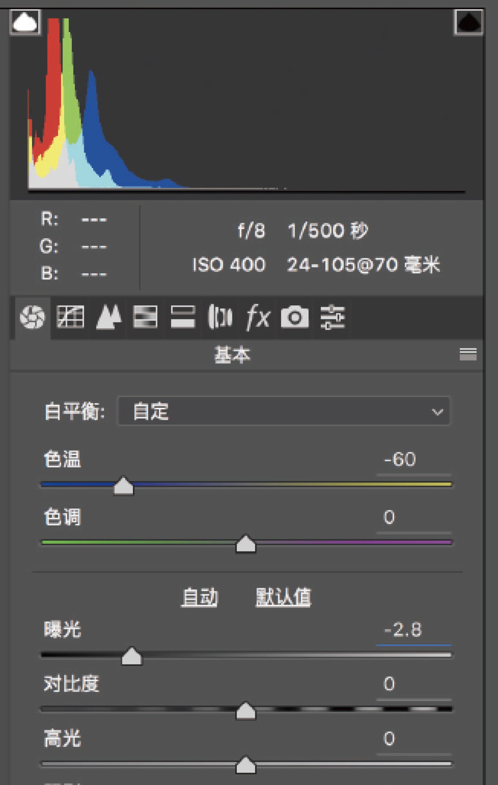Viewport: 498px width, 785px height.
Task: Toggle the highlight clipping warning in histogram
Action: click(469, 22)
